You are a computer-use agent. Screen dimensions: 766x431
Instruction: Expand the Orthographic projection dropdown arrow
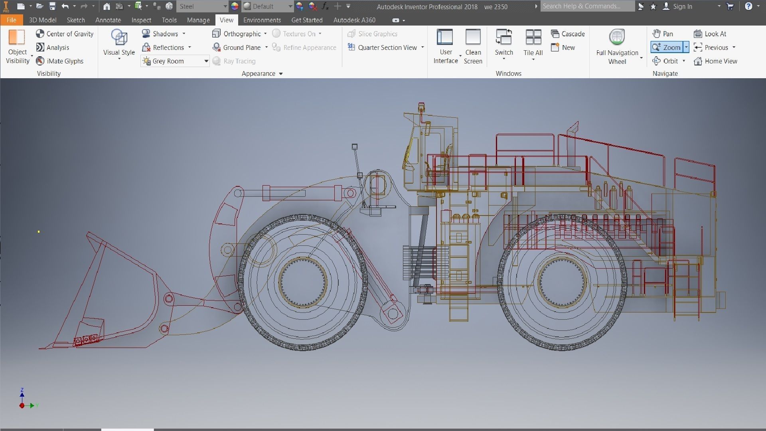pos(265,34)
